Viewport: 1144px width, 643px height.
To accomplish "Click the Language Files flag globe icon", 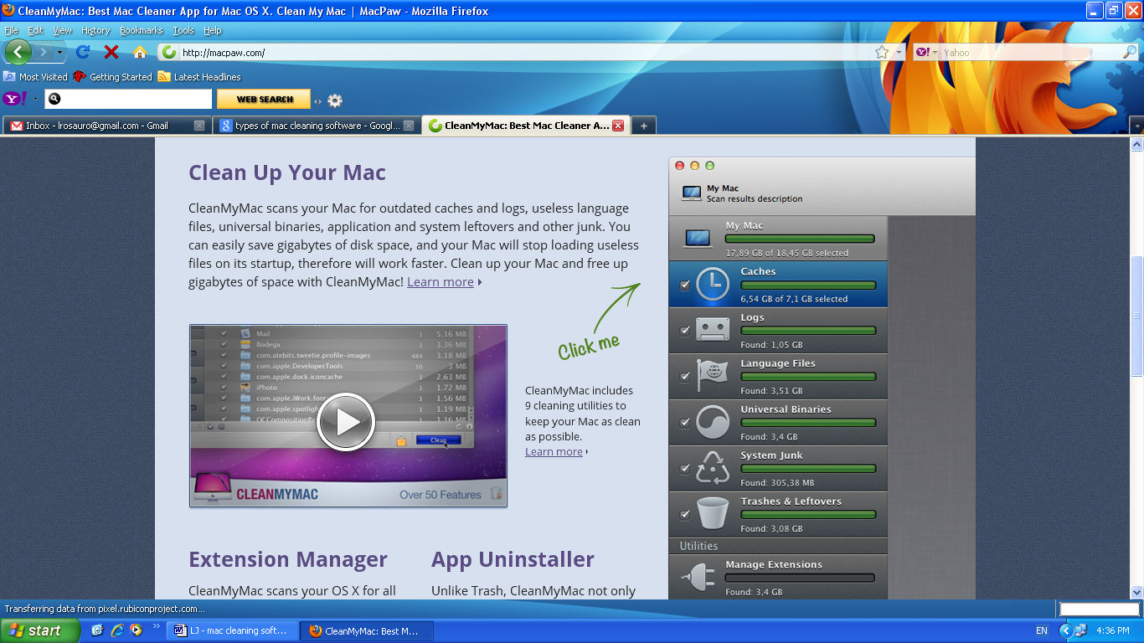I will coord(713,377).
